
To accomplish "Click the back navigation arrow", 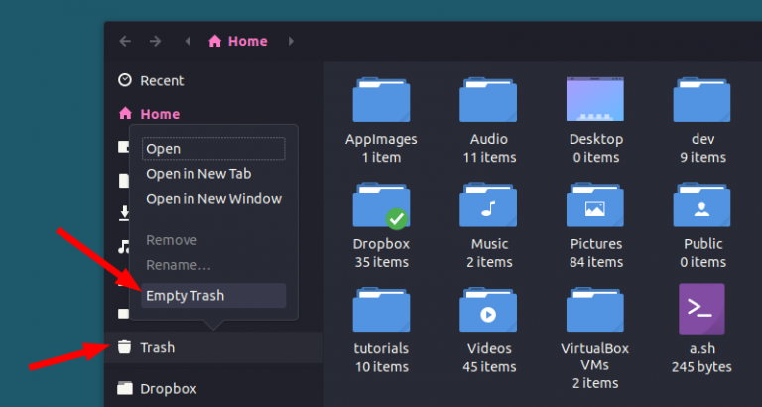I will [x=125, y=41].
